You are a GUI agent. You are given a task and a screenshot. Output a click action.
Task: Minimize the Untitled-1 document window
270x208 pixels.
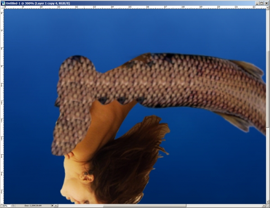pyautogui.click(x=257, y=3)
